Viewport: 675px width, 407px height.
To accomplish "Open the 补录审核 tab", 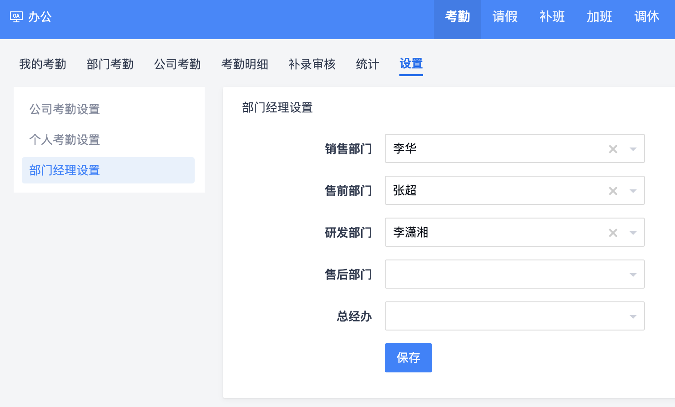I will [312, 64].
